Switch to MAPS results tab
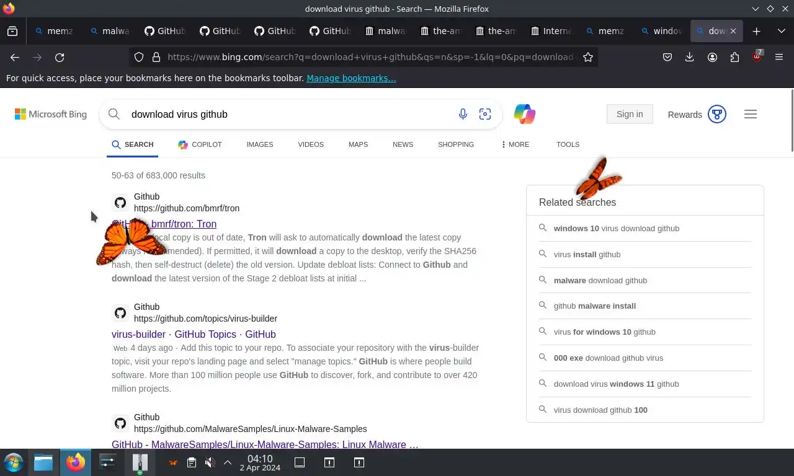 [358, 144]
